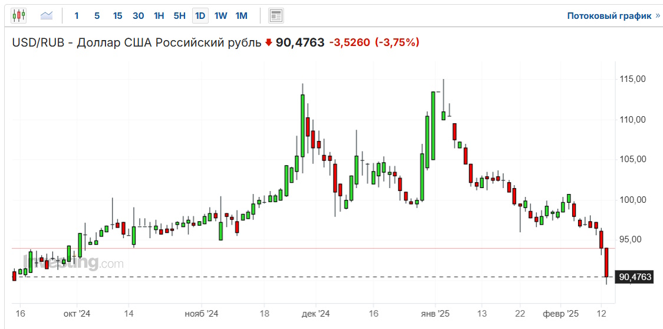663x329 pixels.
Task: Click the февр '25 date label
Action: 560,314
